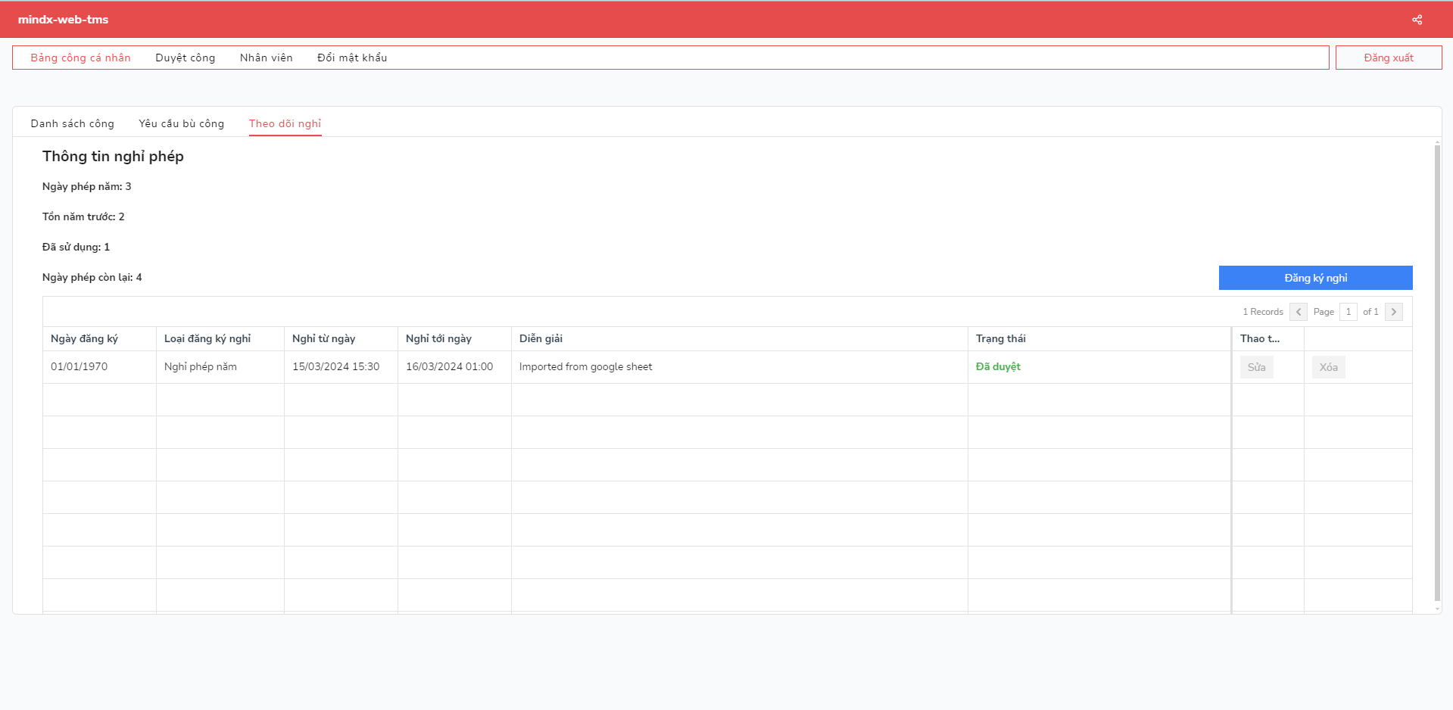The image size is (1453, 710).
Task: Switch to the Danh sách công tab
Action: click(72, 123)
